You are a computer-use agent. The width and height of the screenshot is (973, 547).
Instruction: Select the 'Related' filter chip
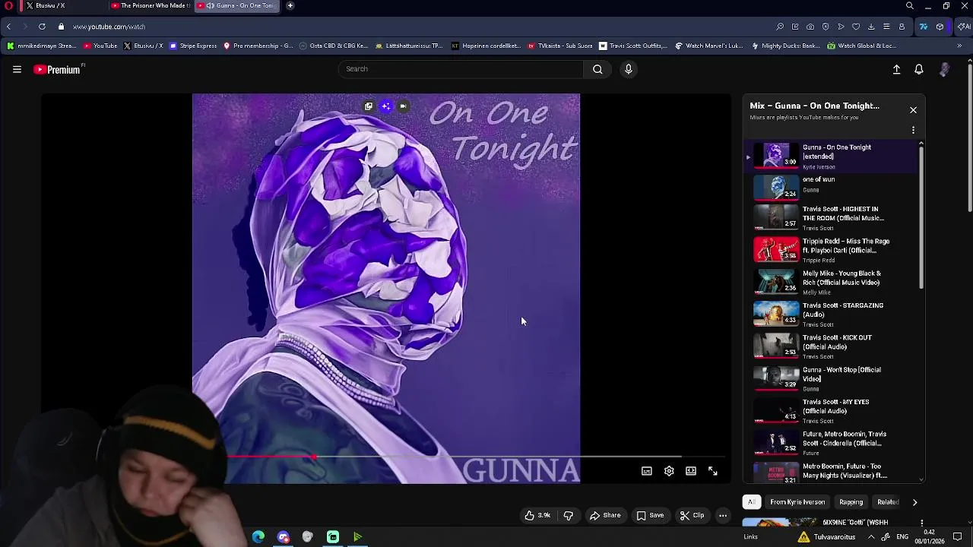click(x=888, y=502)
